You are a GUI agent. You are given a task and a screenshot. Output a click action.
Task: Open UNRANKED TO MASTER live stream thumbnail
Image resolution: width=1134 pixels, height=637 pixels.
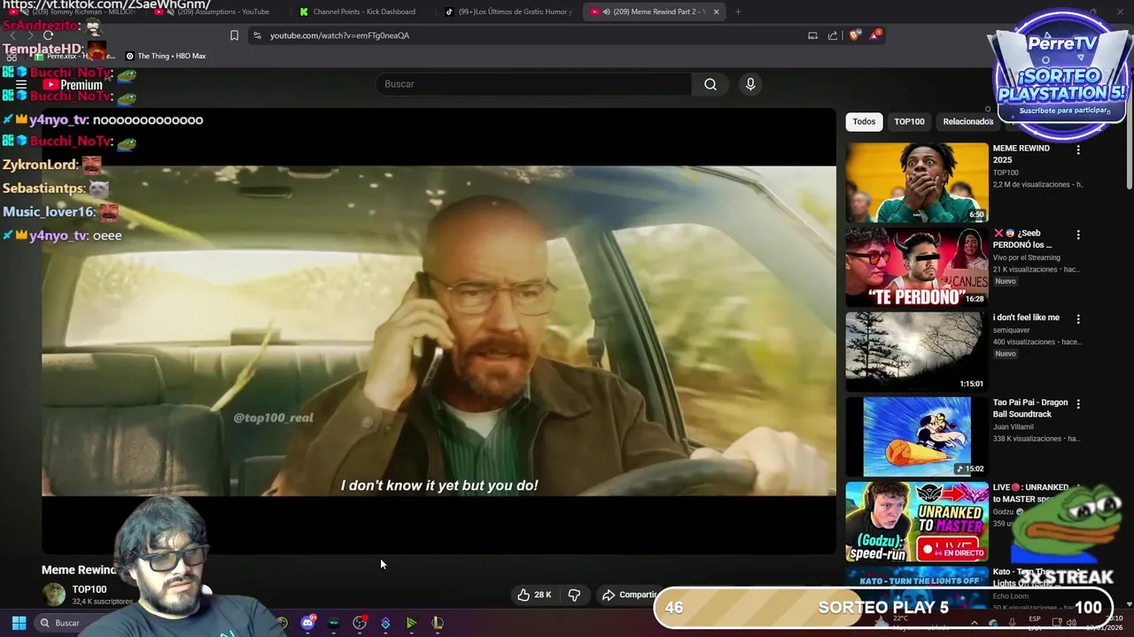pos(916,522)
